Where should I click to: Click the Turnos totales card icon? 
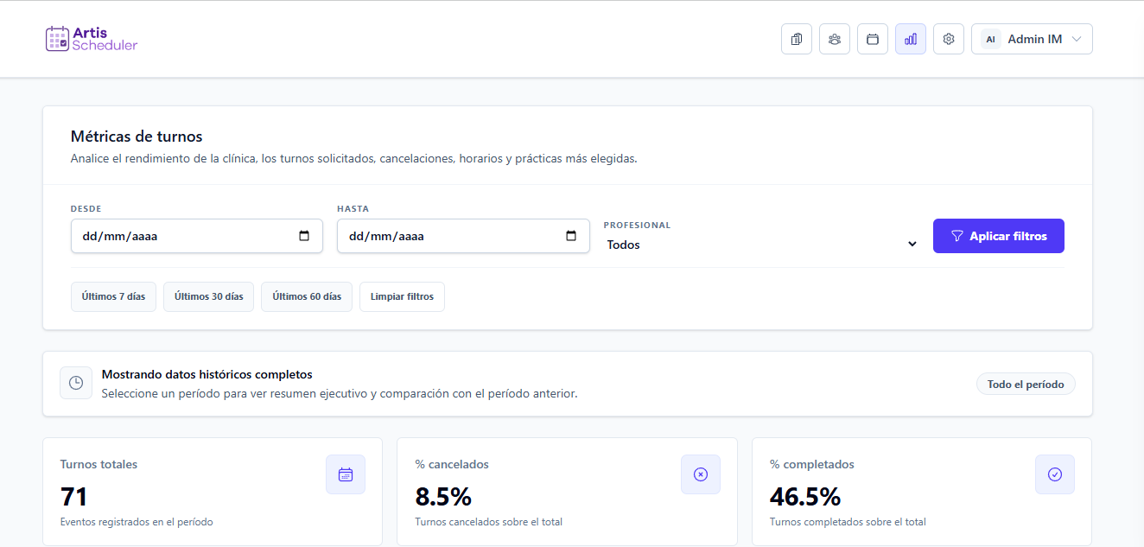tap(346, 474)
